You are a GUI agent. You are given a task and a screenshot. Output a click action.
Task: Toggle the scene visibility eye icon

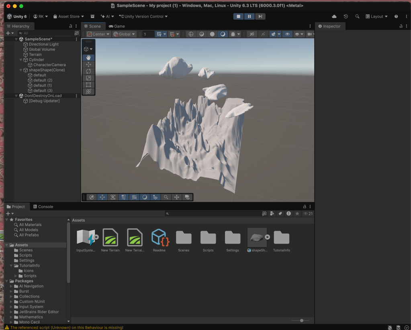pos(287,34)
